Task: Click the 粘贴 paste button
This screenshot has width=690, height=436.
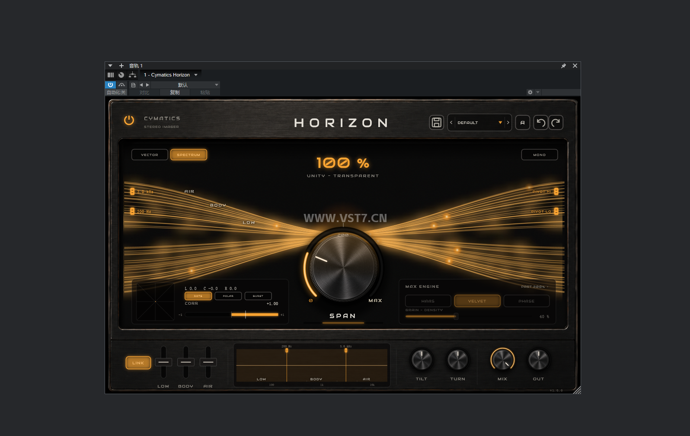Action: point(205,92)
